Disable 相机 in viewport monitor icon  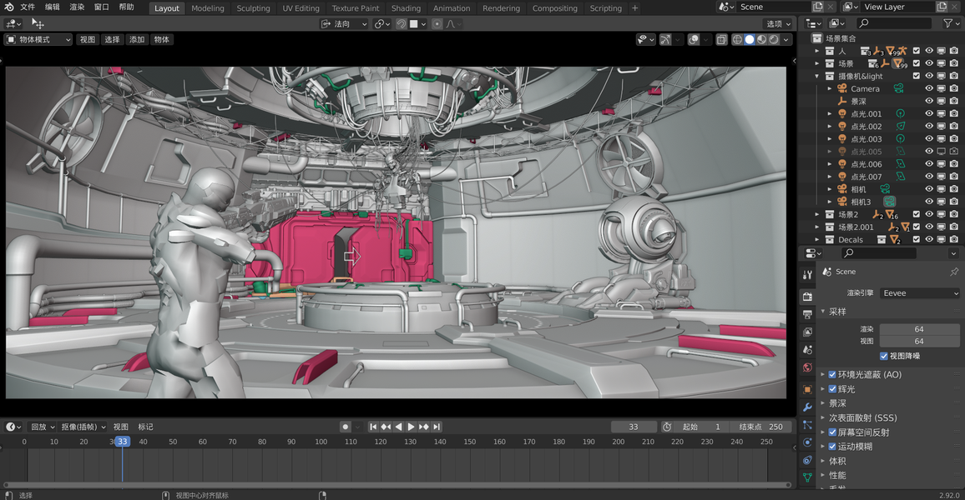(941, 189)
